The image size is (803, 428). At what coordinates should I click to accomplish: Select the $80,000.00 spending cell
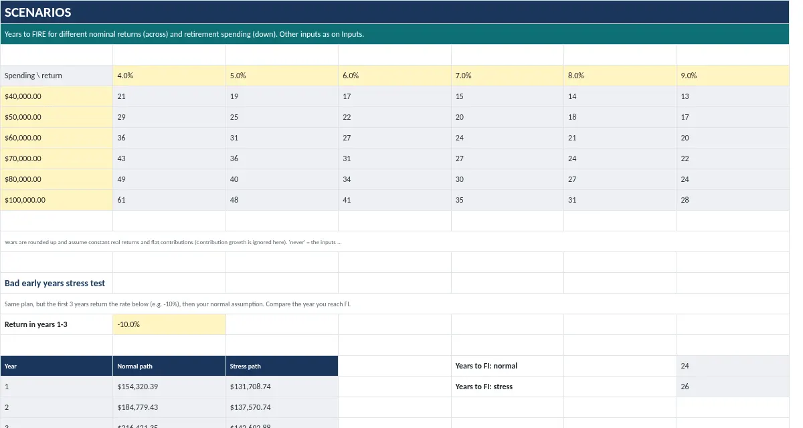tap(57, 179)
